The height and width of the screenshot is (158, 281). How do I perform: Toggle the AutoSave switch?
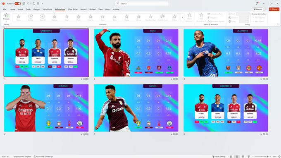tap(17, 4)
